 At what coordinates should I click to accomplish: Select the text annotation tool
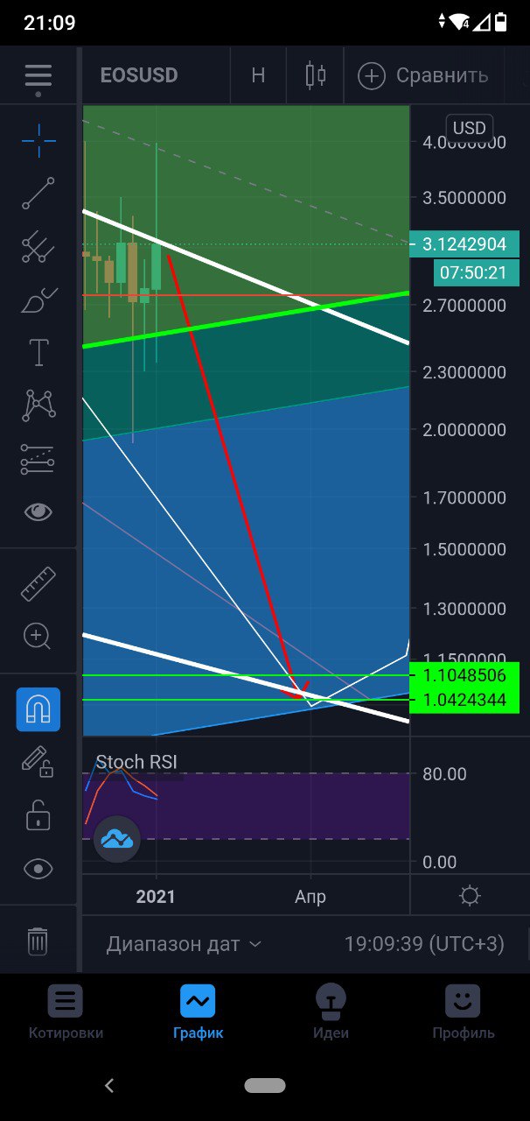(x=38, y=352)
